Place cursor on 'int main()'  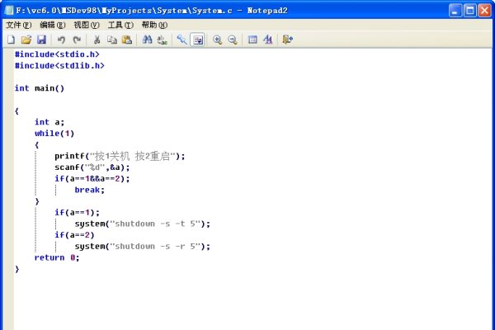[x=40, y=88]
